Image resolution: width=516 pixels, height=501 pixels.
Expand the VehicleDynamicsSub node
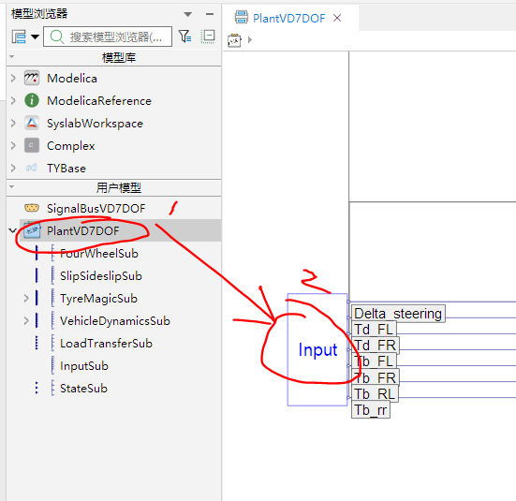point(26,320)
